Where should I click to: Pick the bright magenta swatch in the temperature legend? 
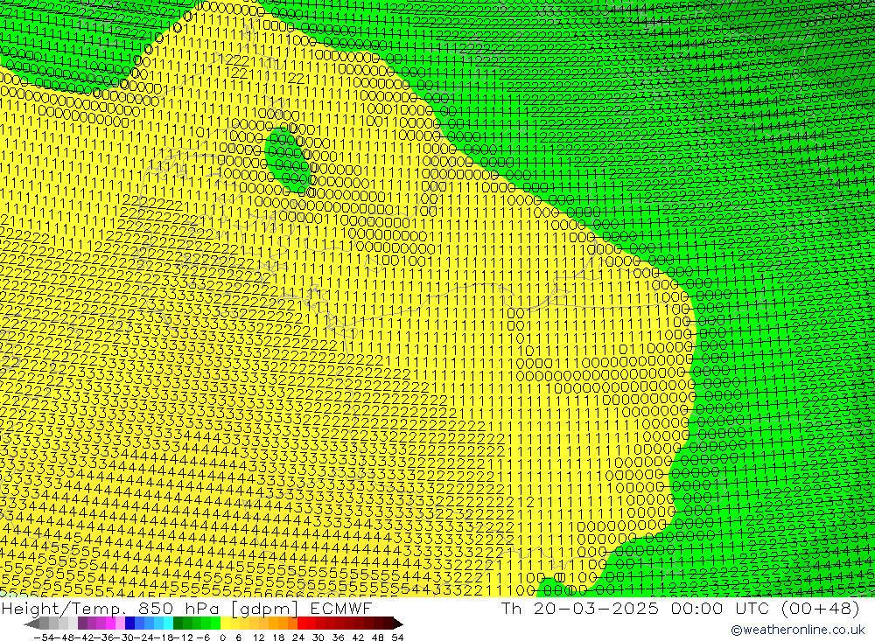tap(111, 624)
